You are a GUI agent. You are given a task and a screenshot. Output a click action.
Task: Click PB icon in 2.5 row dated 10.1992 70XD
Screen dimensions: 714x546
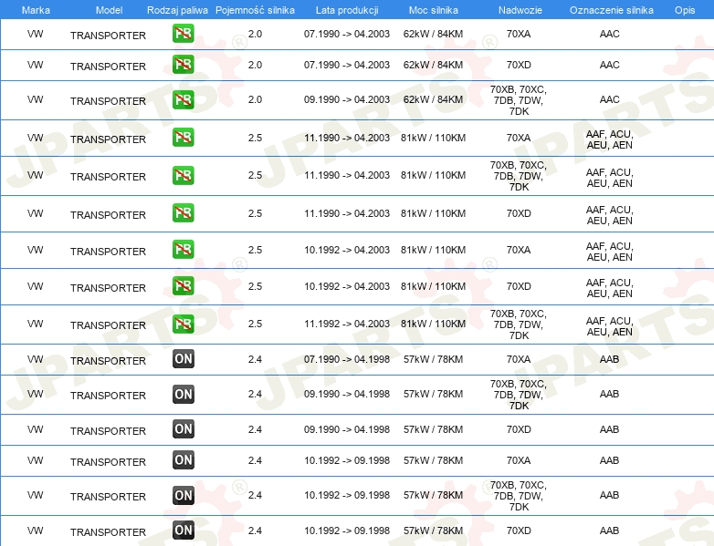click(x=183, y=286)
